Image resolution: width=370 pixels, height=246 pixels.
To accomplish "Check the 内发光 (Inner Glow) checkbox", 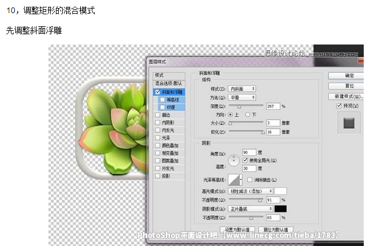I will pos(157,130).
